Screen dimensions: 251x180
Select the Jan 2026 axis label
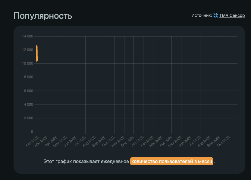[x=137, y=141]
